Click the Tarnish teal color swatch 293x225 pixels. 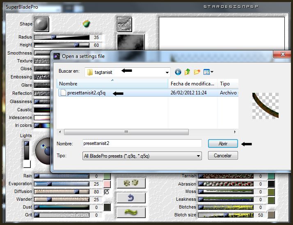[x=271, y=176]
